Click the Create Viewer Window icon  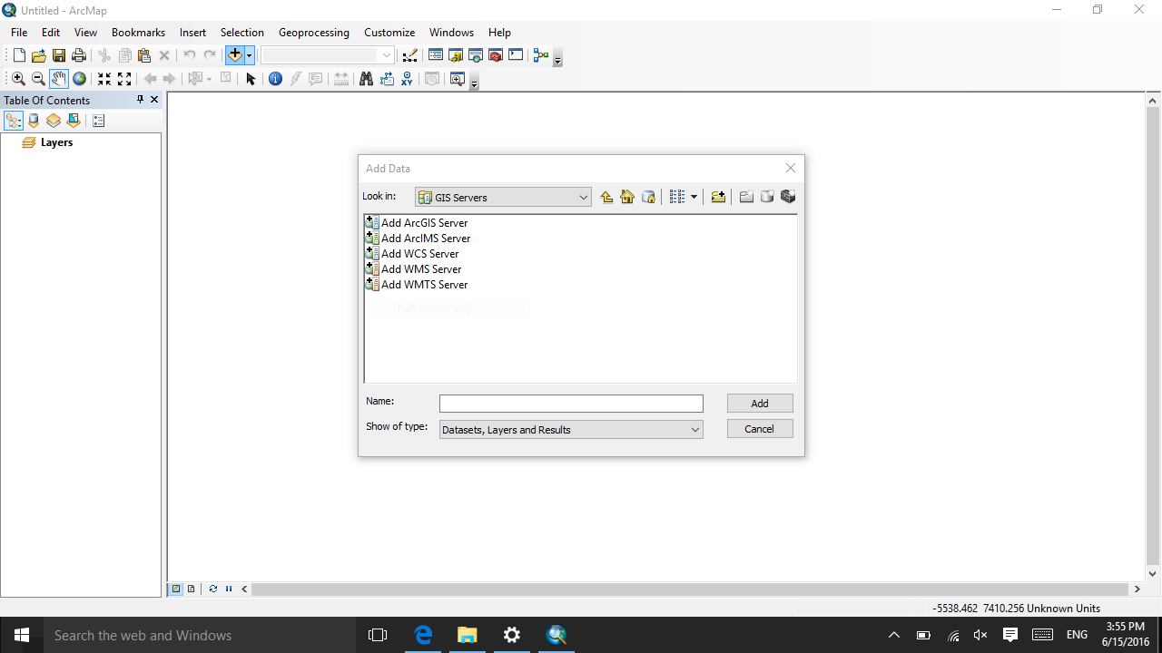457,79
